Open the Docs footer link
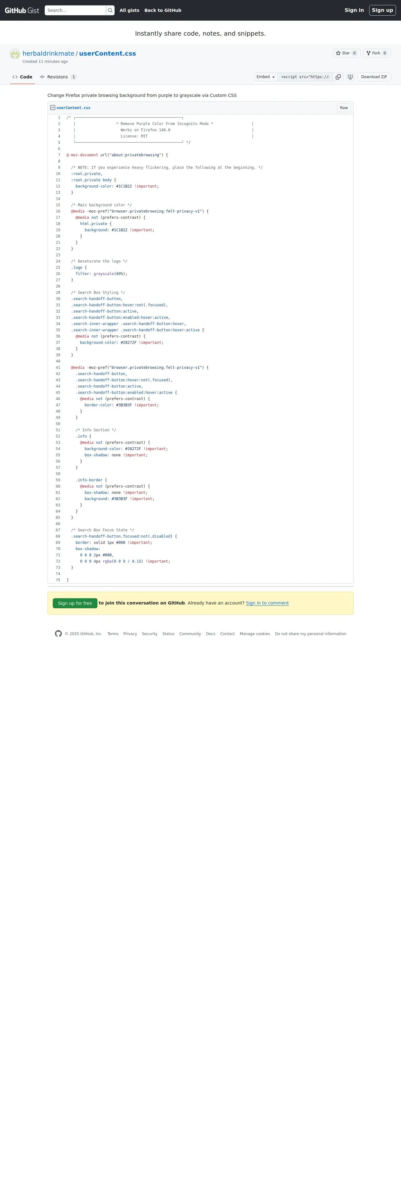 click(x=210, y=634)
